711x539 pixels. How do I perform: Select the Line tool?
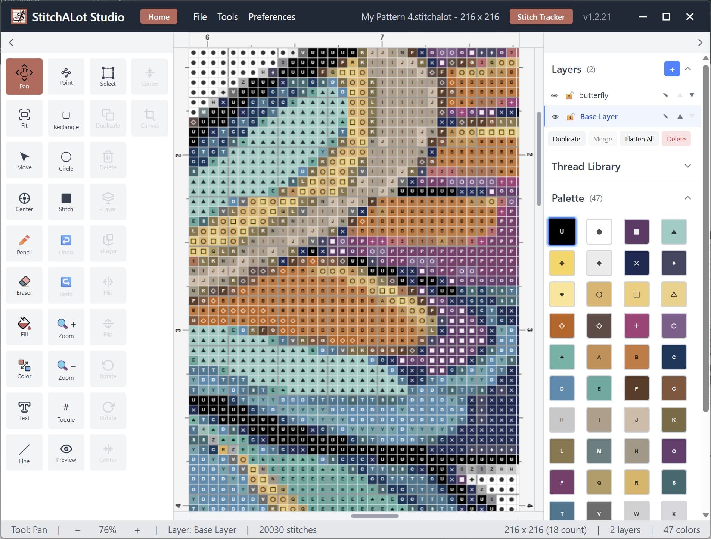point(24,452)
